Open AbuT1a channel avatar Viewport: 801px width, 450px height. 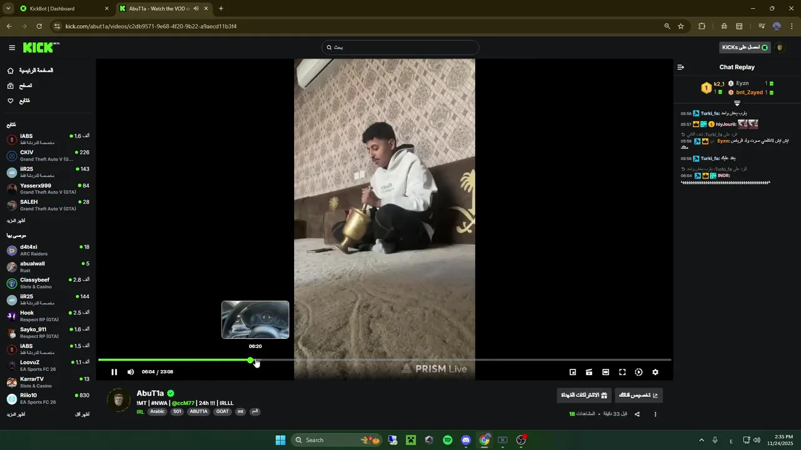(119, 400)
